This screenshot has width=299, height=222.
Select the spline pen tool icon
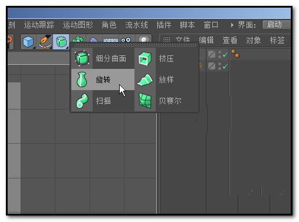pos(45,42)
